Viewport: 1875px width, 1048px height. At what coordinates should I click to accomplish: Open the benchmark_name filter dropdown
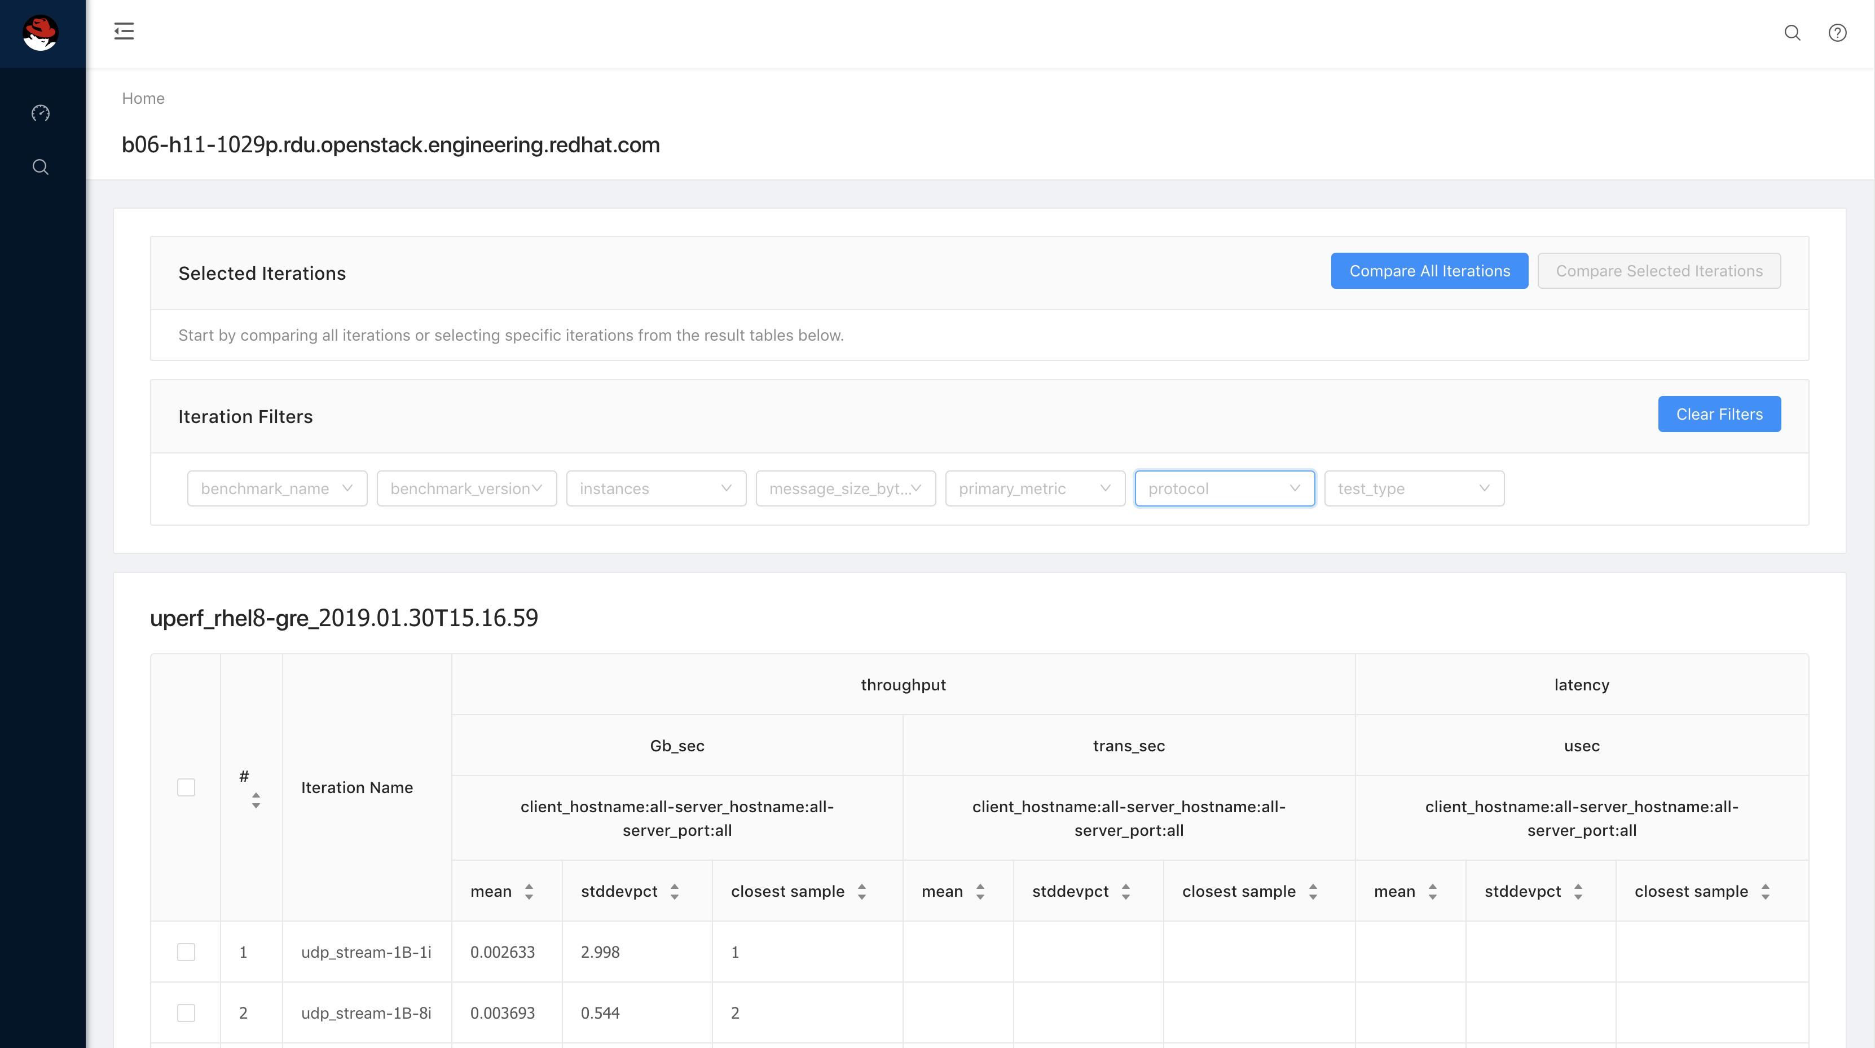[x=276, y=488]
